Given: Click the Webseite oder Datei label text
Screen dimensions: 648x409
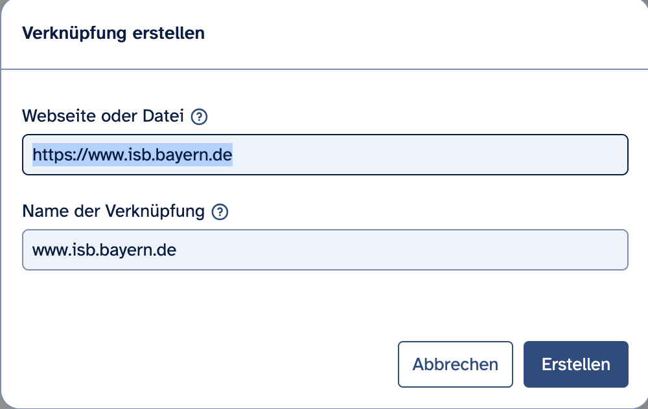Looking at the screenshot, I should click(104, 117).
